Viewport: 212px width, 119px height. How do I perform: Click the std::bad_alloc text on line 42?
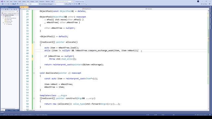click(x=65, y=59)
